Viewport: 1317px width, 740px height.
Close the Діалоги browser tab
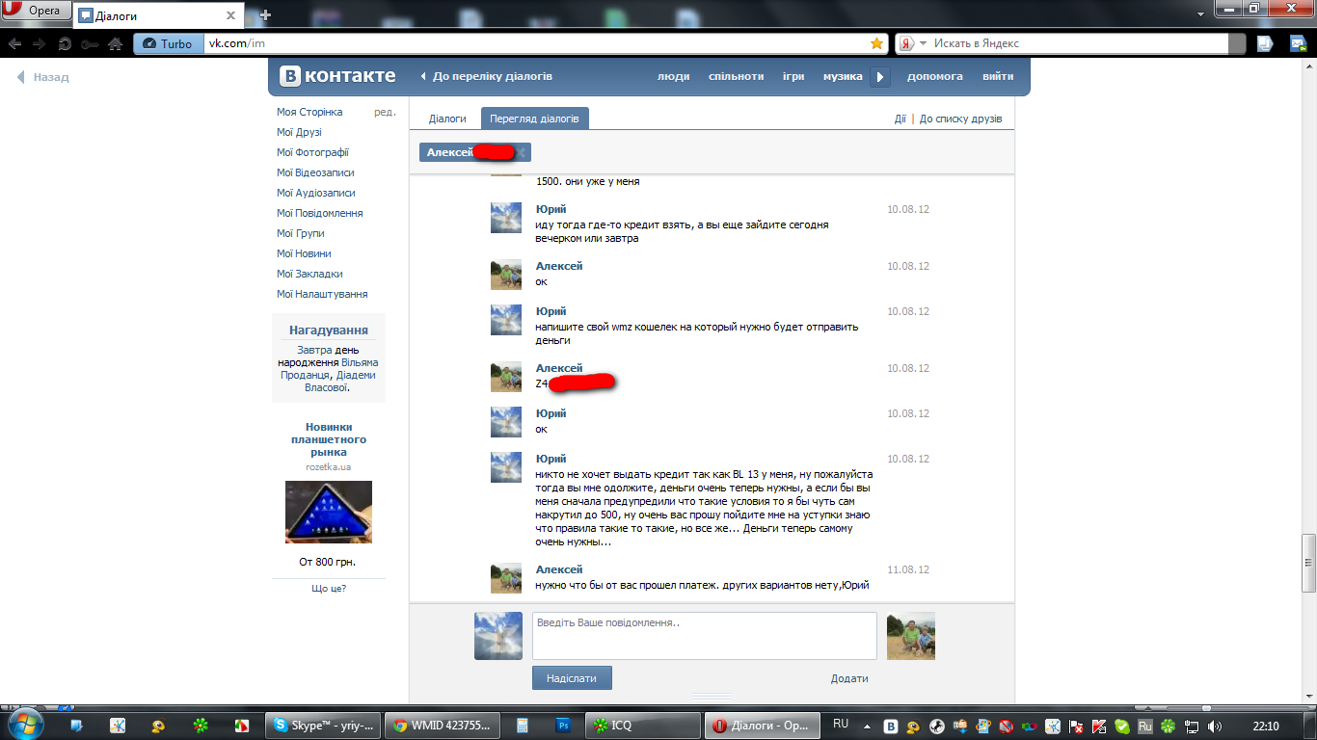(x=230, y=15)
